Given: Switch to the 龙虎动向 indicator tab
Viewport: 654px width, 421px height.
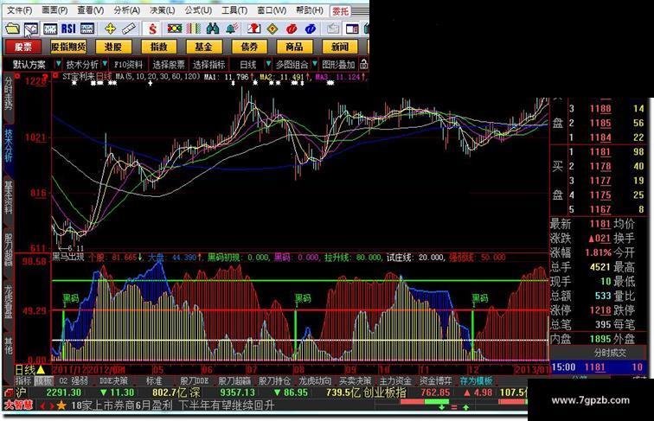Looking at the screenshot, I should click(x=315, y=380).
